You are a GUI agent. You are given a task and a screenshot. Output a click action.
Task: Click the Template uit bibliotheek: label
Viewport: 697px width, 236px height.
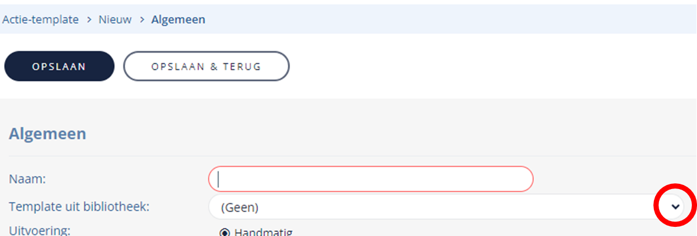[79, 206]
